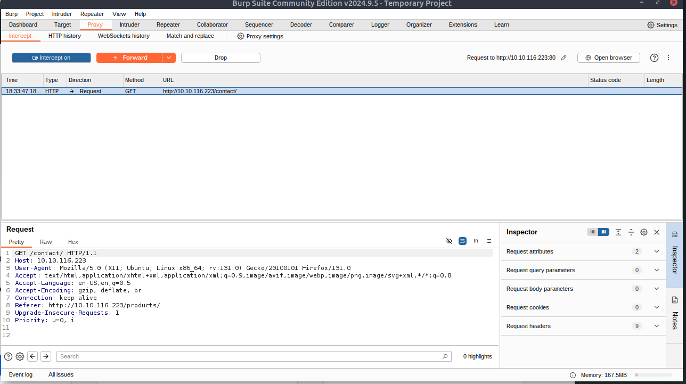Switch Inspector to left-docked layout
Image resolution: width=686 pixels, height=384 pixels.
[592, 232]
